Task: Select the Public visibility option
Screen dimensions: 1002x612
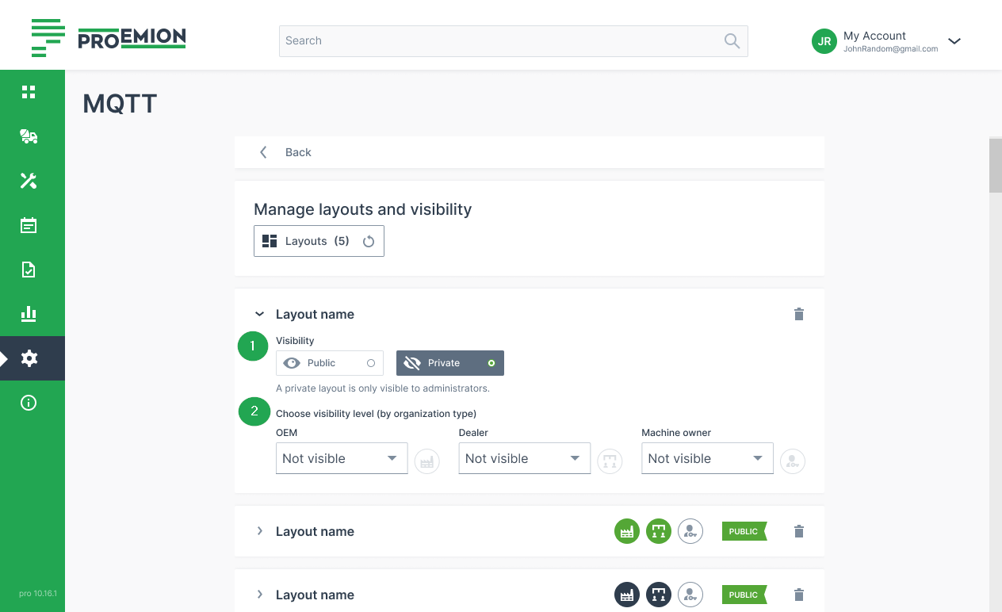Action: click(330, 363)
